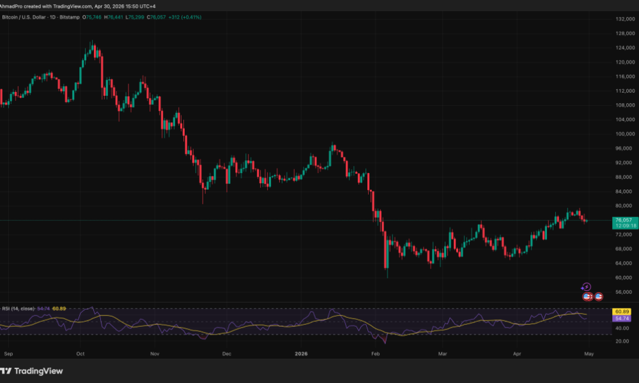639x383 pixels.
Task: Click the Feb label on time axis
Action: click(x=375, y=354)
